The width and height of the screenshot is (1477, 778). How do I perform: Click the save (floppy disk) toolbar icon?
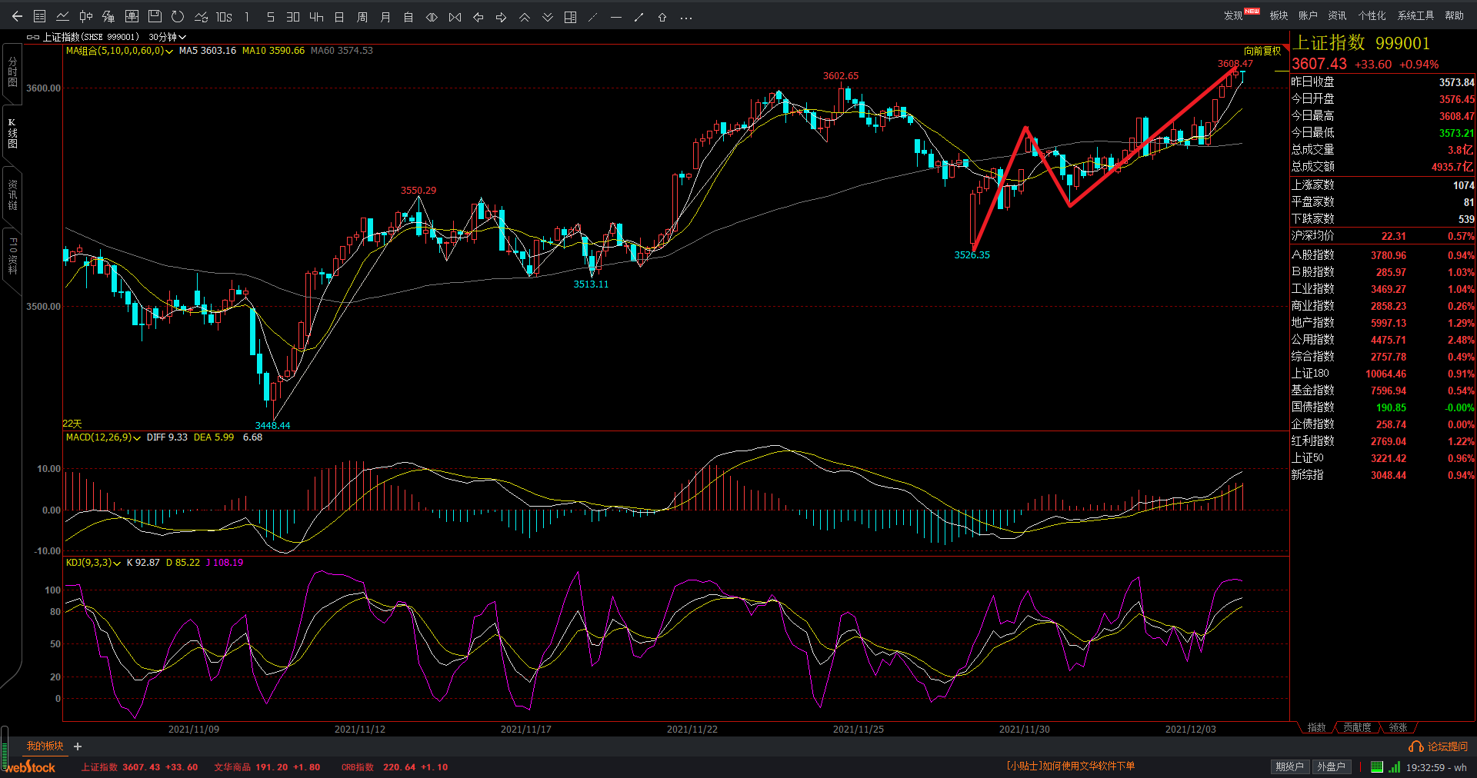pyautogui.click(x=155, y=16)
